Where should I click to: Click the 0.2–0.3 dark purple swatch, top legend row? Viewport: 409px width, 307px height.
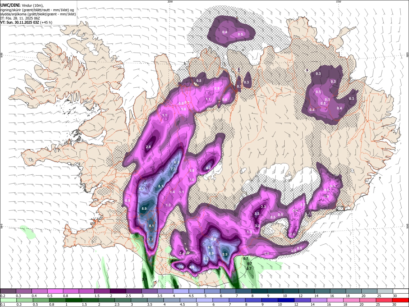click(8, 291)
